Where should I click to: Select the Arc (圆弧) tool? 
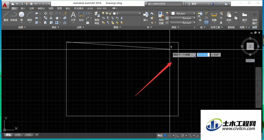pos(30,16)
